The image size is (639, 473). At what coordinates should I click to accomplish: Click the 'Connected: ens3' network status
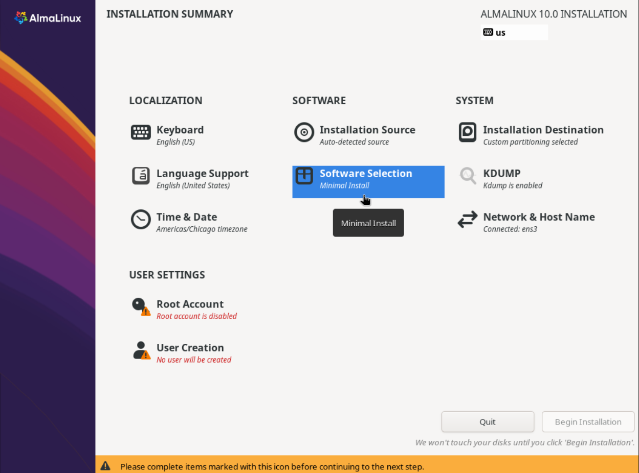[510, 229]
